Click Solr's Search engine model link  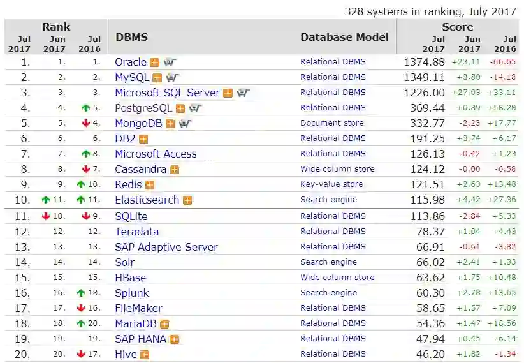point(328,262)
